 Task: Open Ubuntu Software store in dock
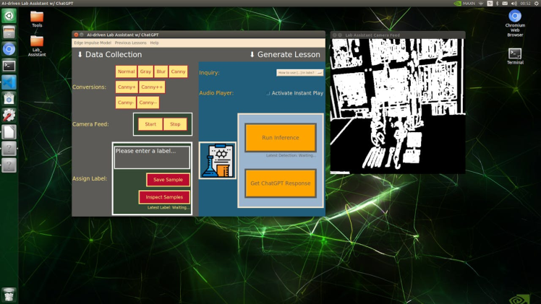pos(9,99)
